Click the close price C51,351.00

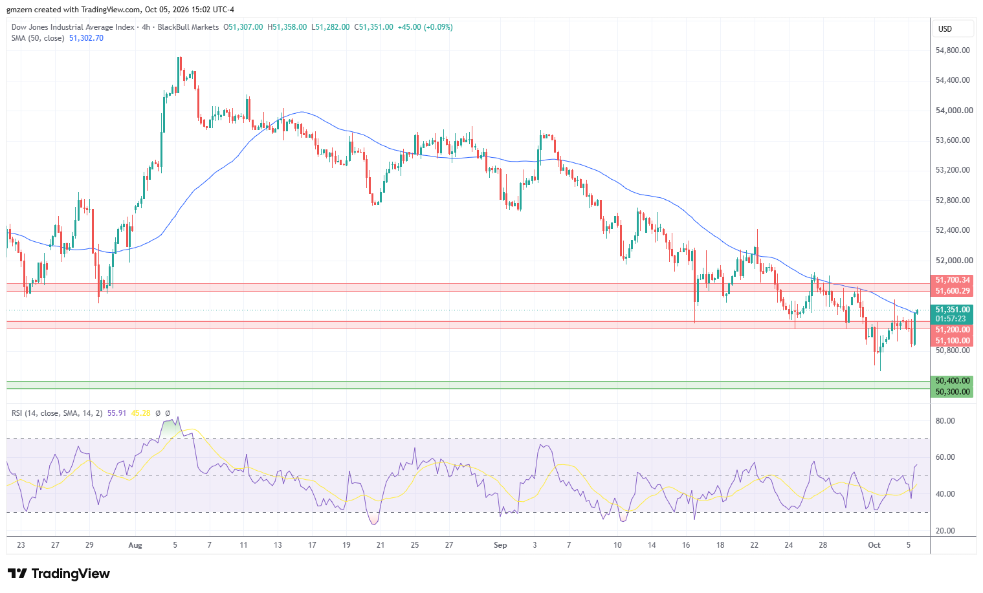click(x=374, y=27)
